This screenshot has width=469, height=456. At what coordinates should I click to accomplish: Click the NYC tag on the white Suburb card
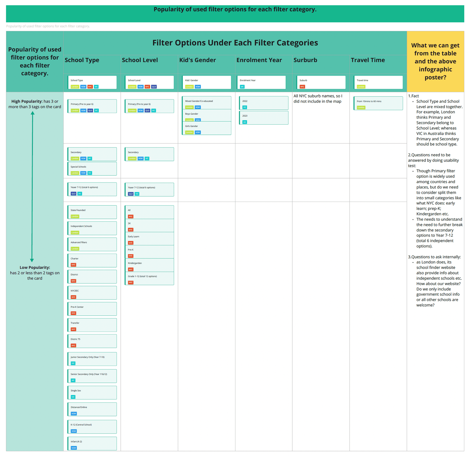point(302,87)
